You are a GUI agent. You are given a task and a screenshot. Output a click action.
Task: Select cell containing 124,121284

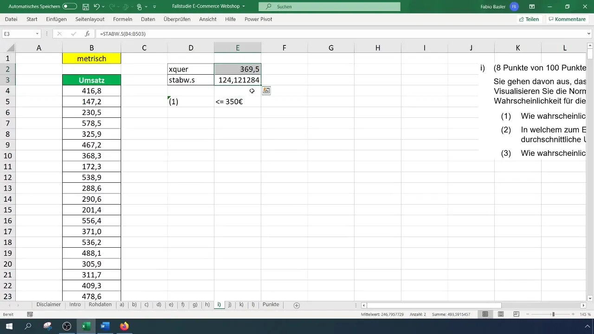(238, 80)
